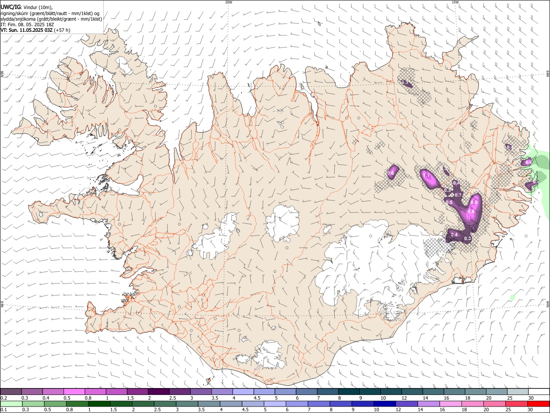Pick the 0.3–0.4 swatch in upper snow legend
The image size is (550, 413).
coord(32,391)
